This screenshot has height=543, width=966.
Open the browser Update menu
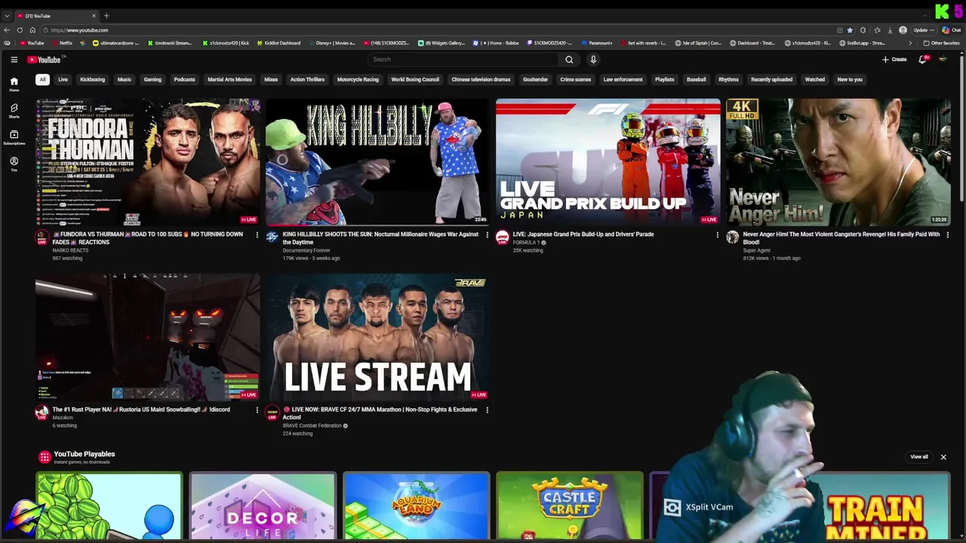click(924, 30)
